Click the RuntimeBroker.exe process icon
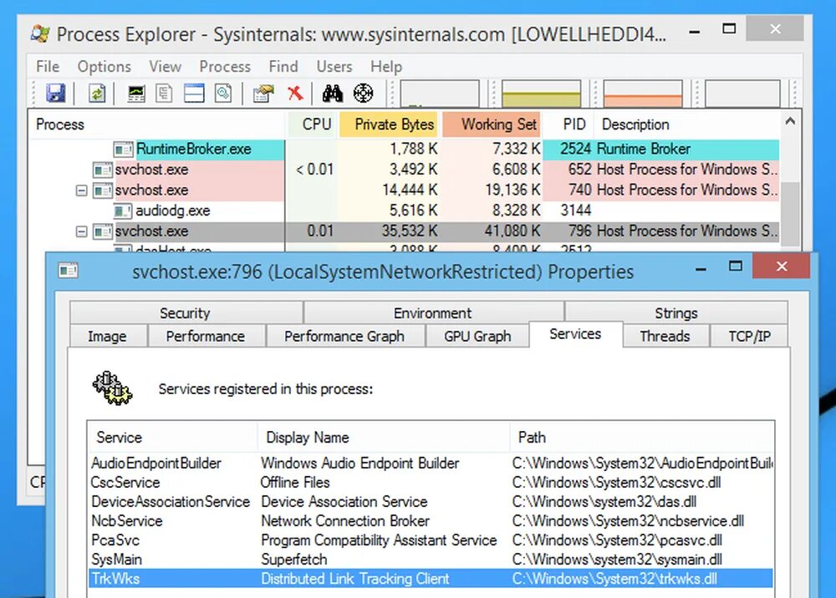Image resolution: width=836 pixels, height=598 pixels. 123,149
